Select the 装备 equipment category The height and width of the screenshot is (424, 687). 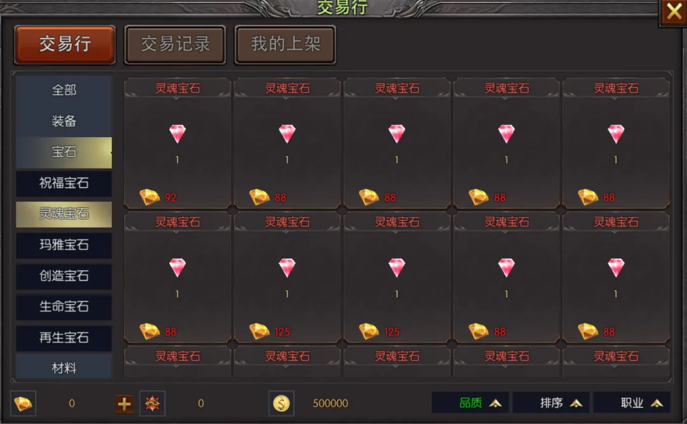[x=64, y=121]
